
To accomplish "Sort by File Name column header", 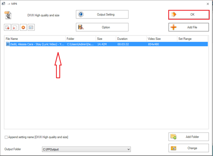I will pyautogui.click(x=35, y=38).
